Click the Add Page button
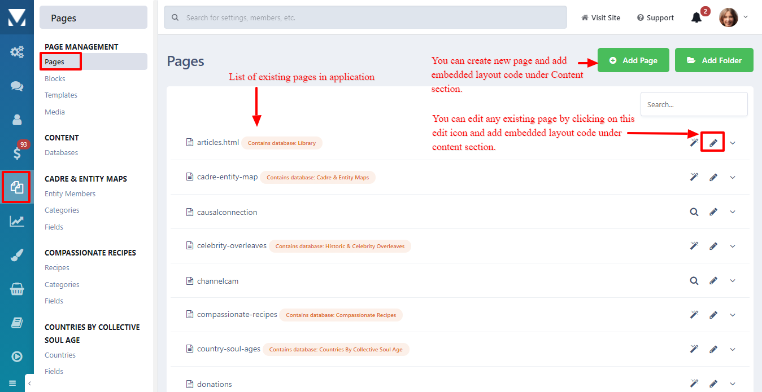The image size is (762, 392). click(x=633, y=60)
